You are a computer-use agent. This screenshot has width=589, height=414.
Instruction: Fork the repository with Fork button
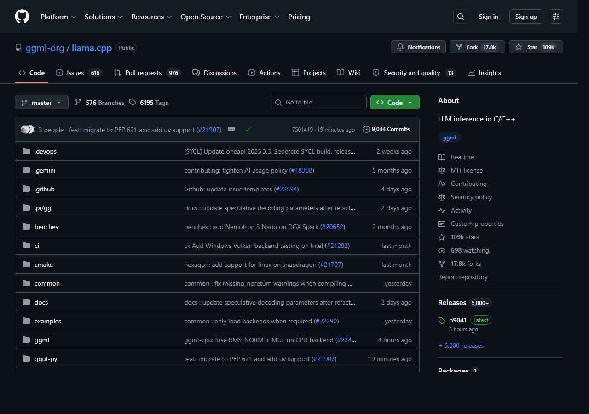tap(477, 47)
